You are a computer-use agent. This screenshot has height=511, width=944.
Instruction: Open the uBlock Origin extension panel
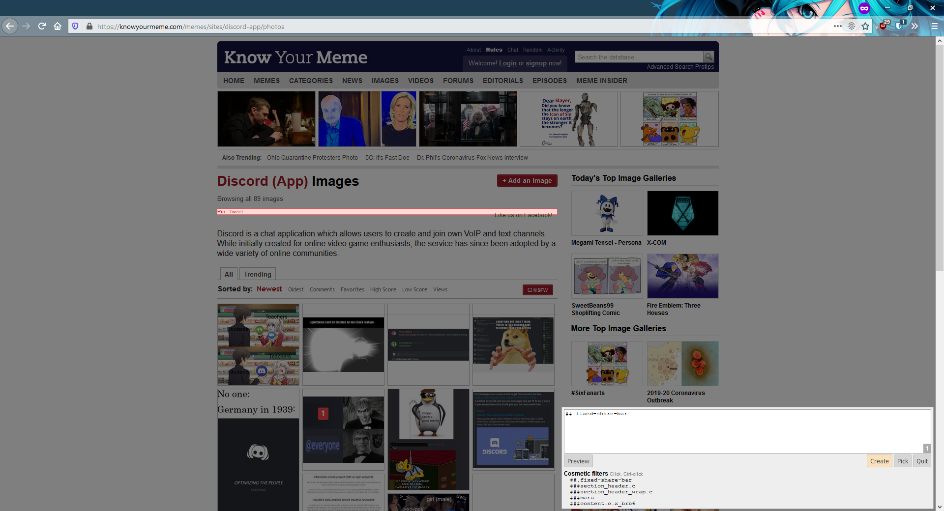pos(884,26)
